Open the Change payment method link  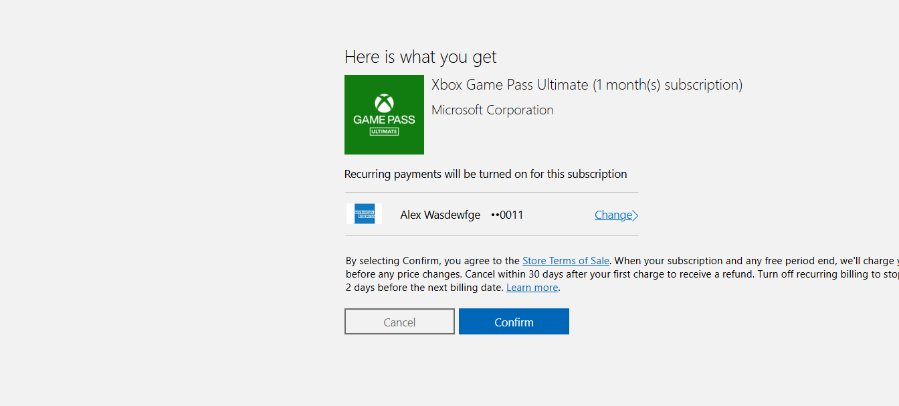click(613, 215)
